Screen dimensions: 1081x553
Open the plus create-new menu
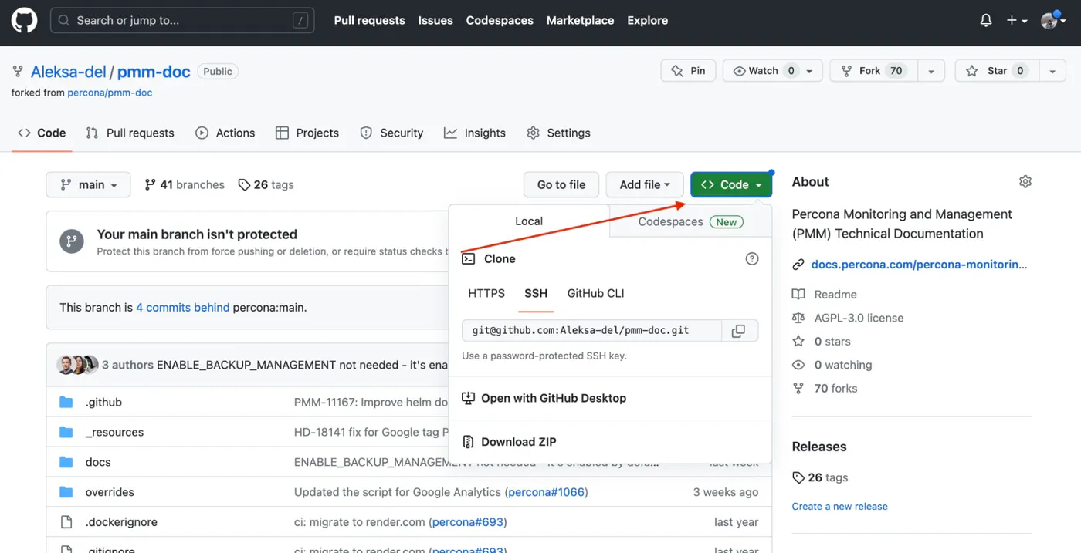[x=1017, y=21]
